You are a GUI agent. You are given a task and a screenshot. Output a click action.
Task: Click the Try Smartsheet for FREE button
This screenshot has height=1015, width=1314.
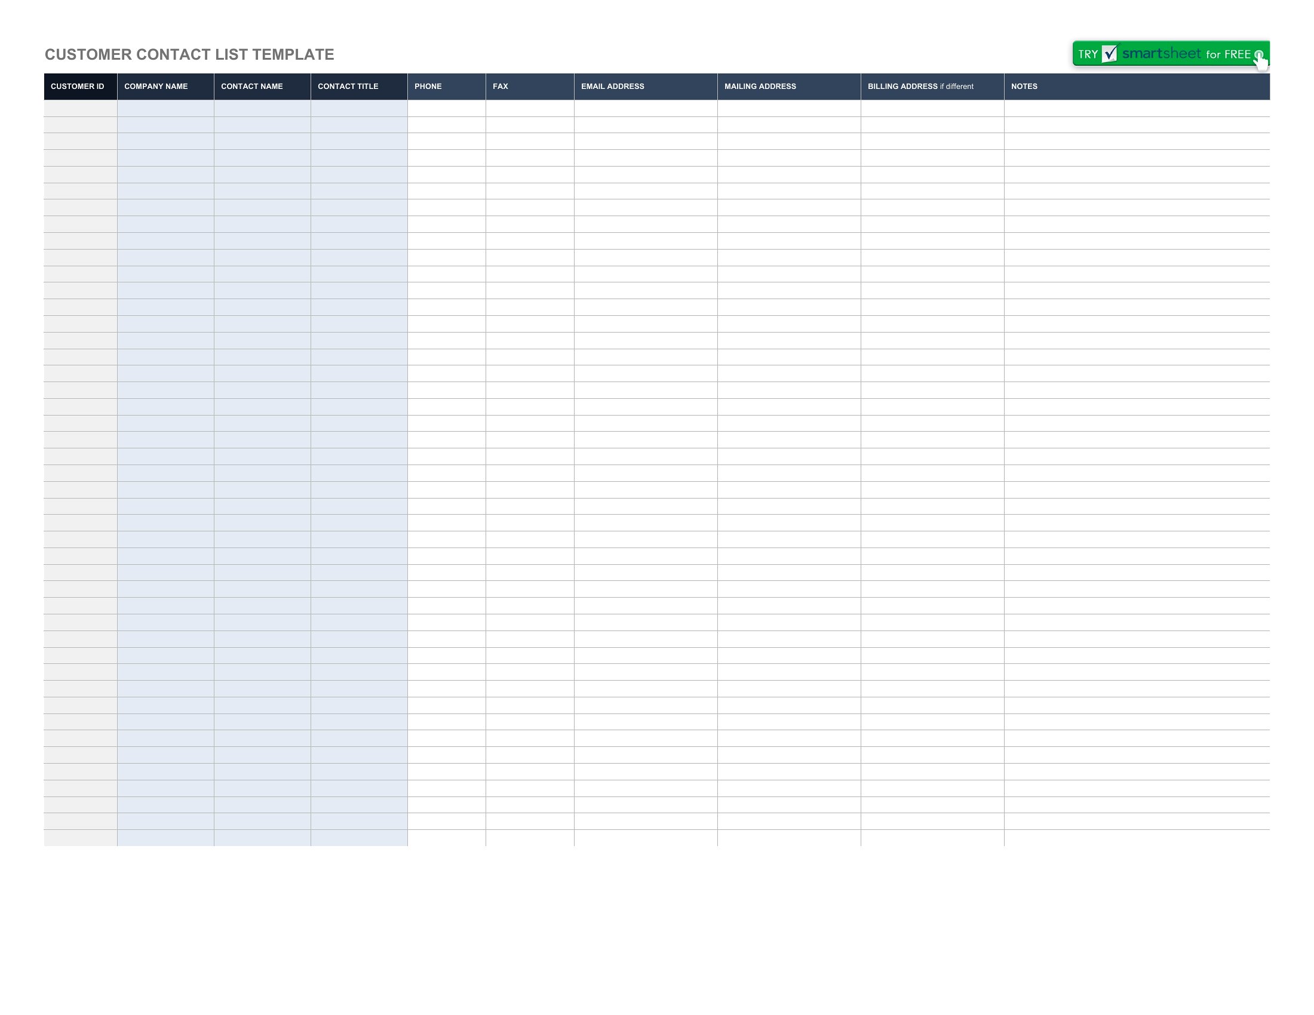(x=1171, y=54)
